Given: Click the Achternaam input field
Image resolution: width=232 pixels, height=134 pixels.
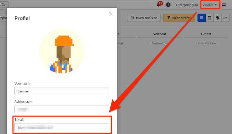Looking at the screenshot, I should (62, 109).
